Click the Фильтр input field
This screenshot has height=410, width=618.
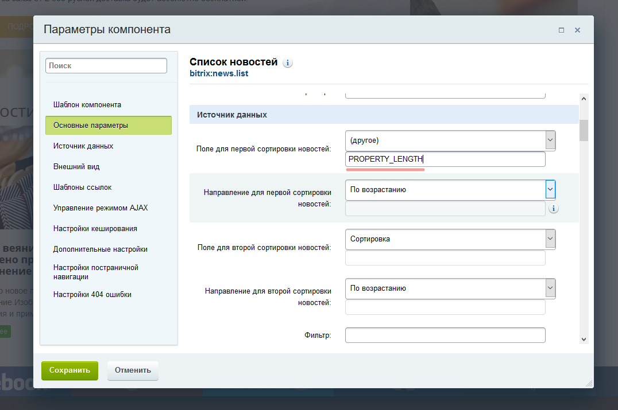click(x=445, y=335)
